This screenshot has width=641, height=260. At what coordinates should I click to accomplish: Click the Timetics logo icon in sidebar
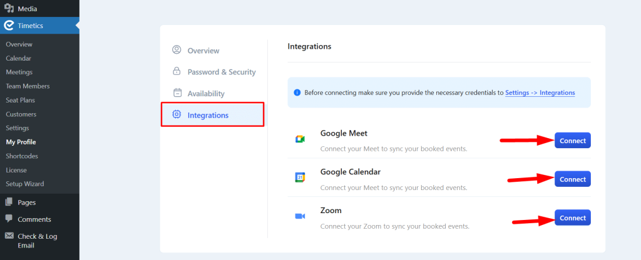coord(9,26)
